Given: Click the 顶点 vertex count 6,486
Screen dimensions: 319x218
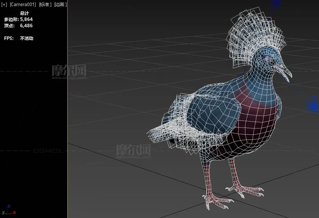Looking at the screenshot, I should click(x=26, y=26).
